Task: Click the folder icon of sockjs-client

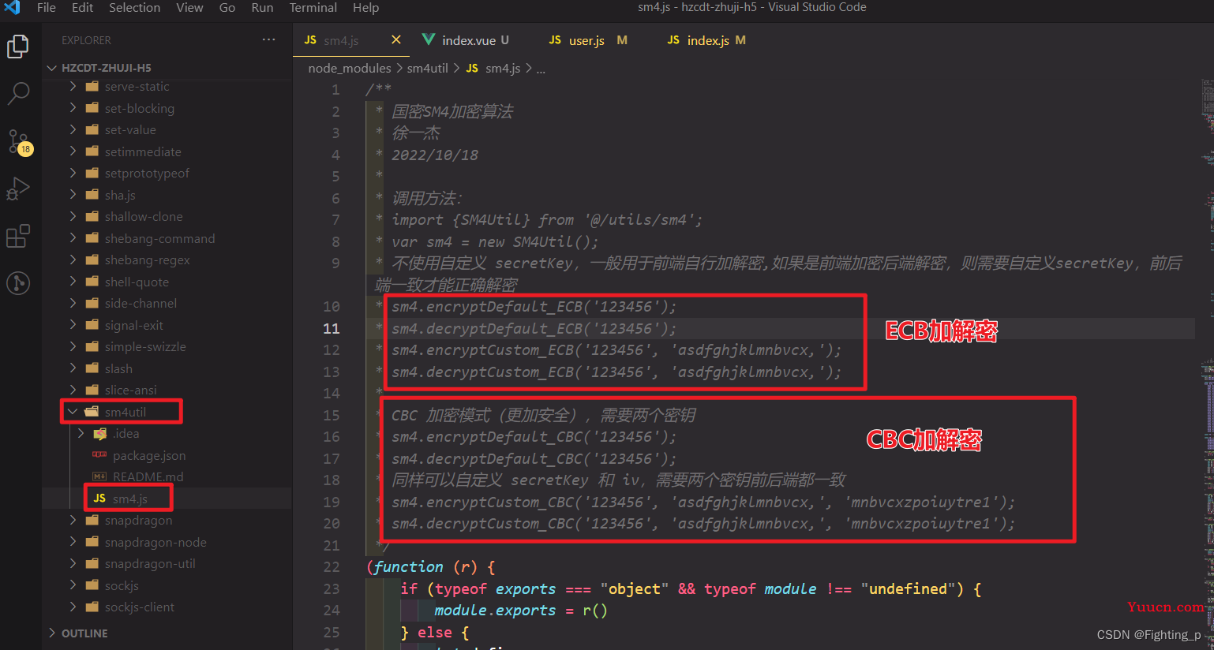Action: point(92,607)
